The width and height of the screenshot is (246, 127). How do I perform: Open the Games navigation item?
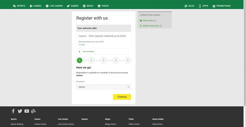coord(73,6)
